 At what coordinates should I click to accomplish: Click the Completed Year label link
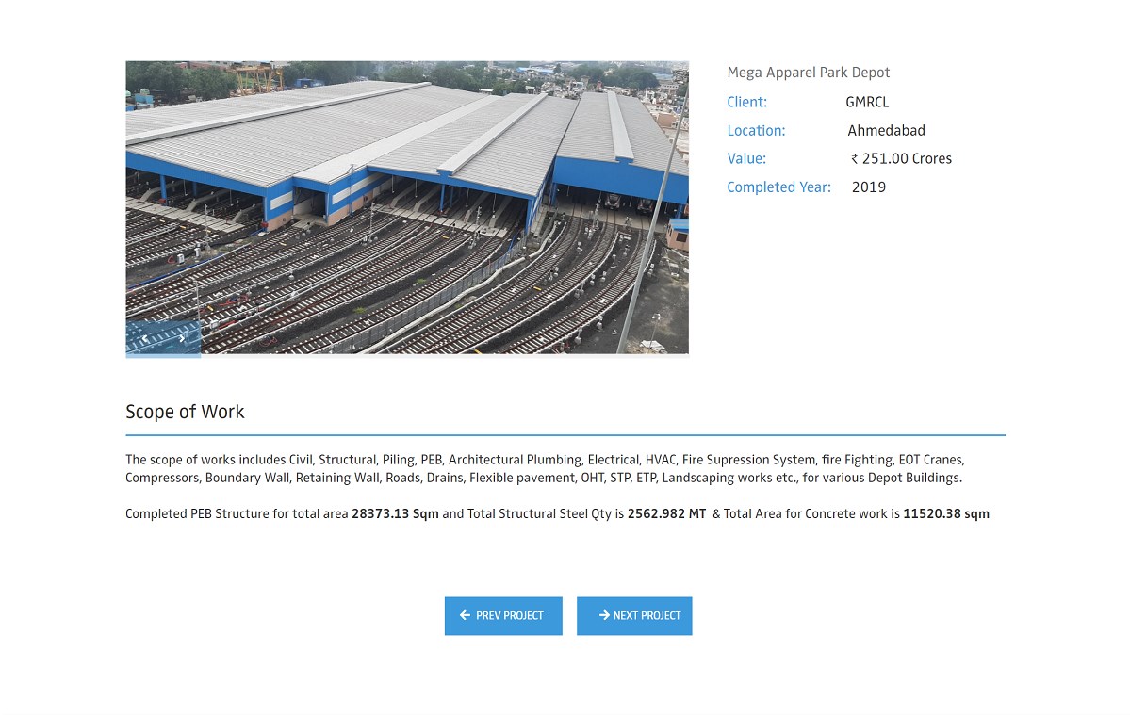[x=778, y=187]
